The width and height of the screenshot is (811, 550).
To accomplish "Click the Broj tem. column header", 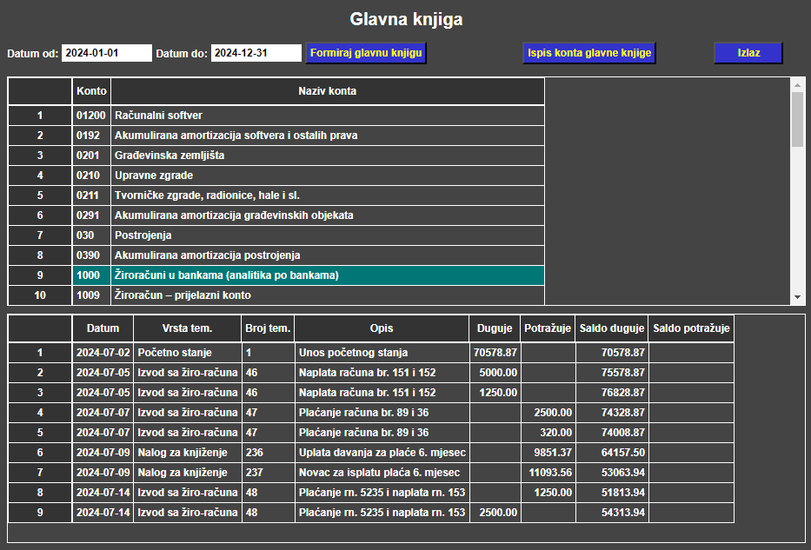I will [x=268, y=328].
